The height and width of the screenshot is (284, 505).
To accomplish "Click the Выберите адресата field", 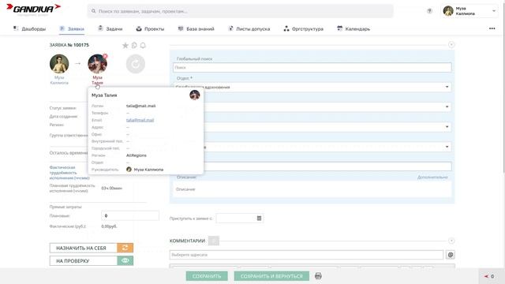I will pyautogui.click(x=306, y=255).
